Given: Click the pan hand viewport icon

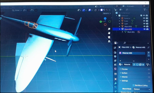Looking at the screenshot, I should [109, 33].
